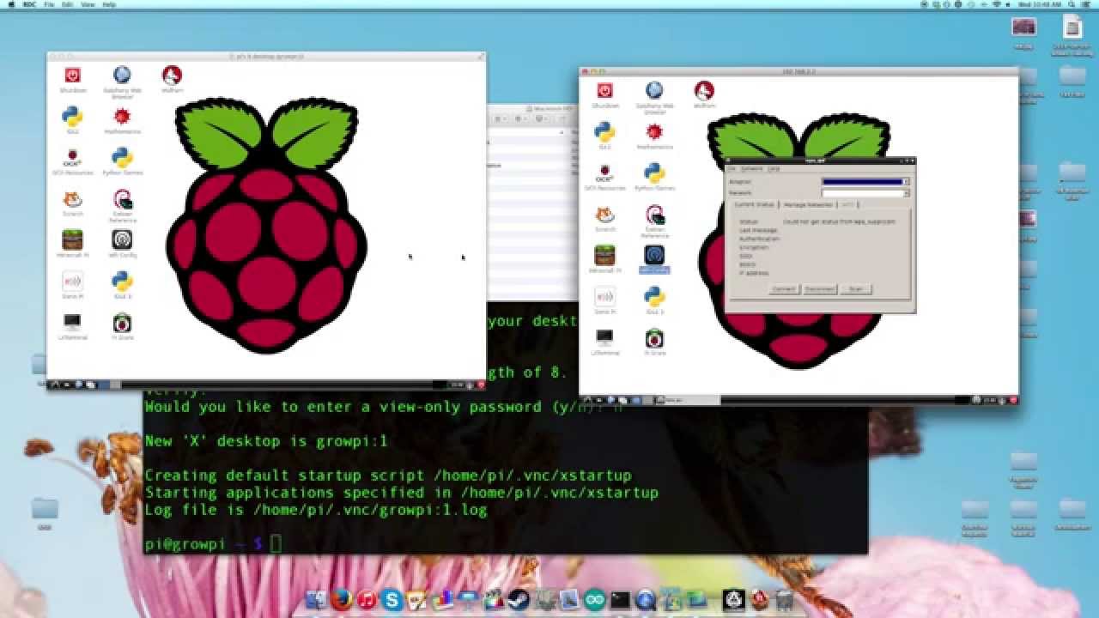This screenshot has height=618, width=1099.
Task: Open the View menu in macOS menu bar
Action: click(88, 4)
